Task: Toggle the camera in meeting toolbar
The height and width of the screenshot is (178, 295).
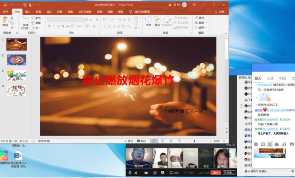Action: (x=146, y=173)
